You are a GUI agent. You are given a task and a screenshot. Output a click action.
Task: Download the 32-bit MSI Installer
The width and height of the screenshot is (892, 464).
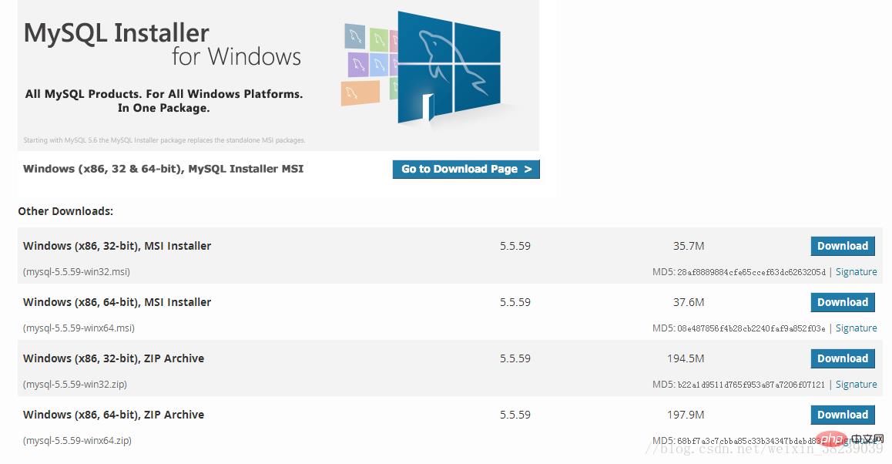[842, 246]
